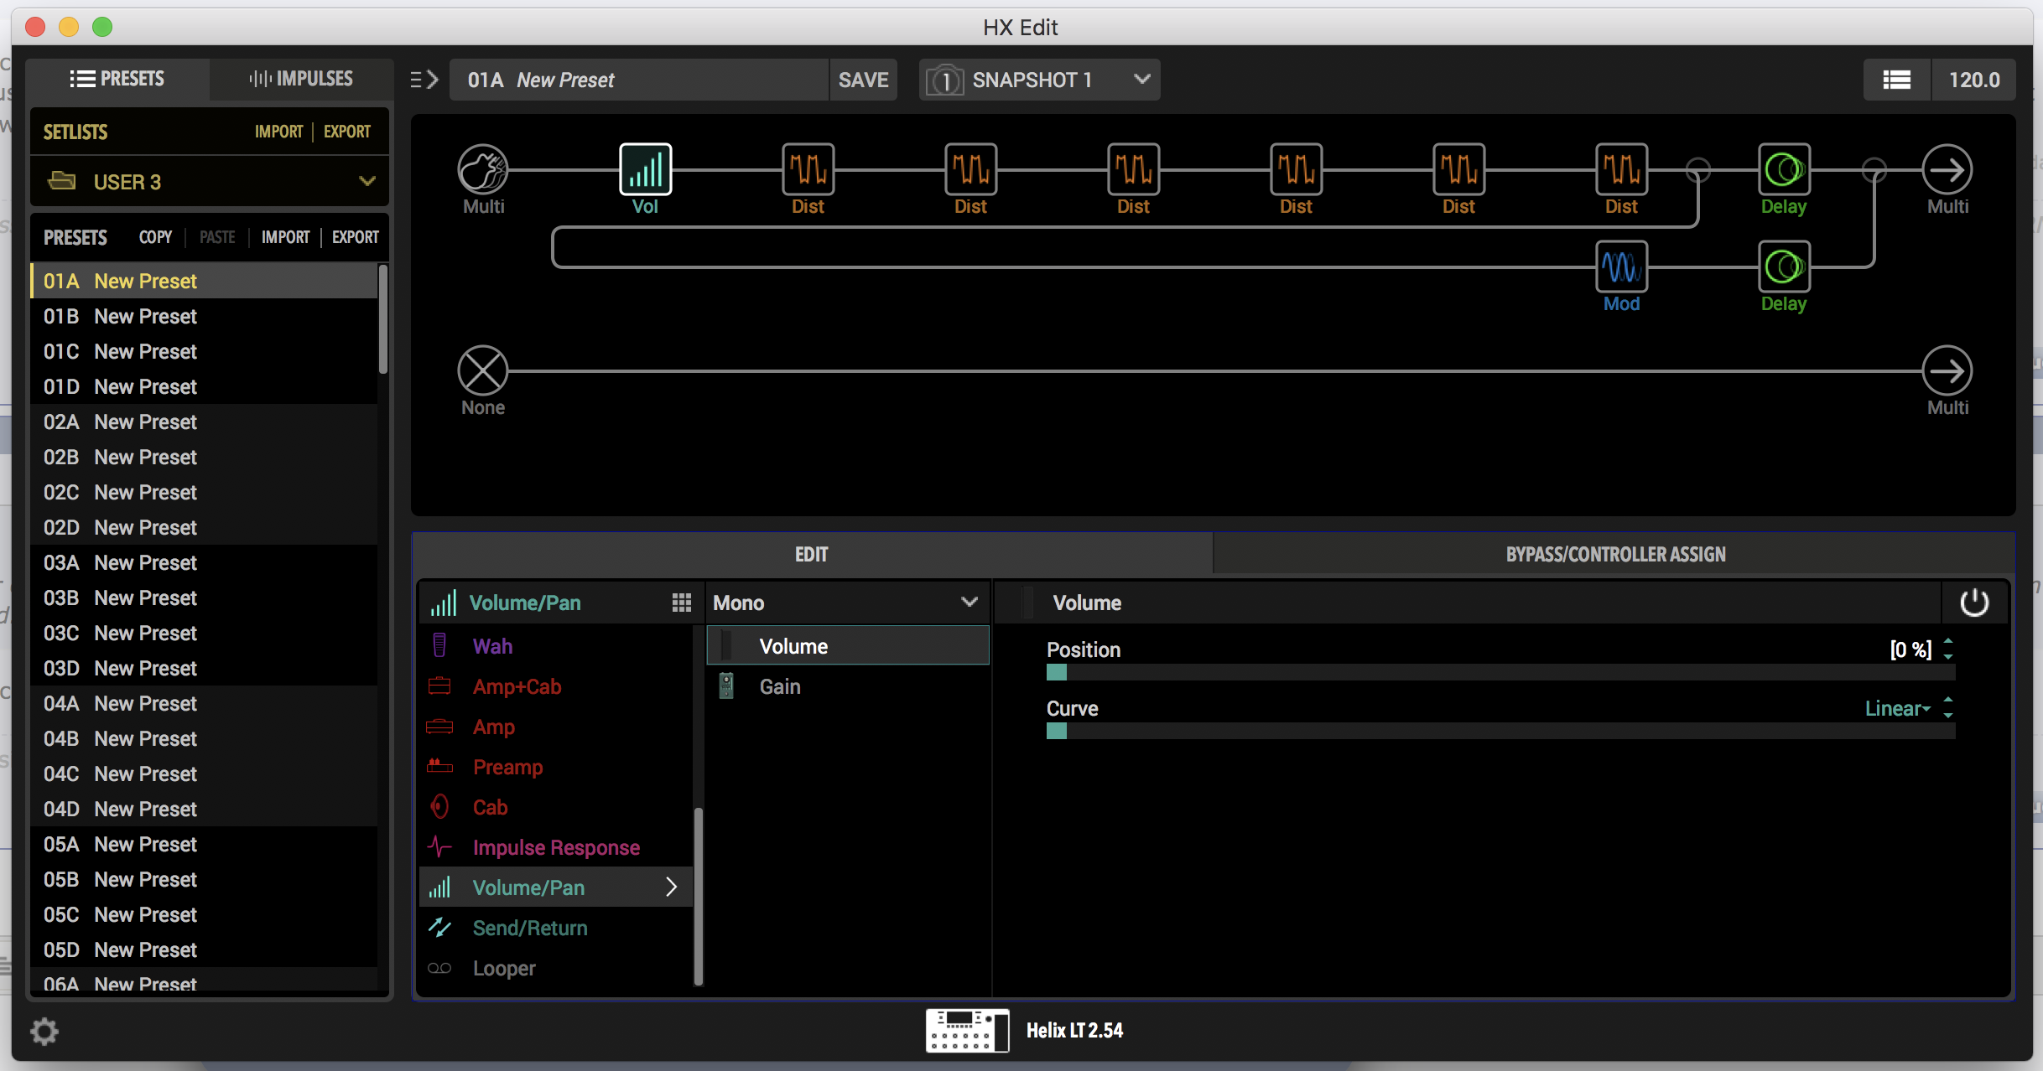Select the upper Delay block beside Multi output
Screen dimensions: 2043x1071
click(x=1784, y=169)
